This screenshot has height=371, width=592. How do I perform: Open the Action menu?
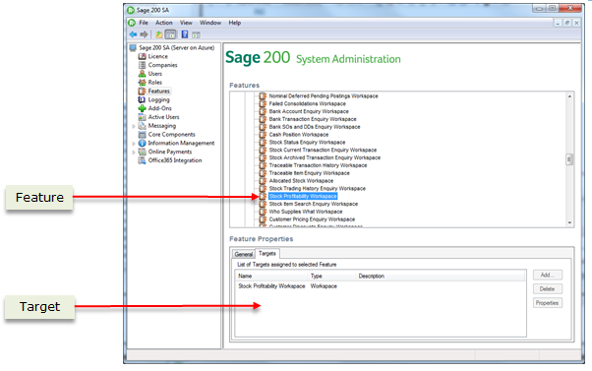[164, 23]
